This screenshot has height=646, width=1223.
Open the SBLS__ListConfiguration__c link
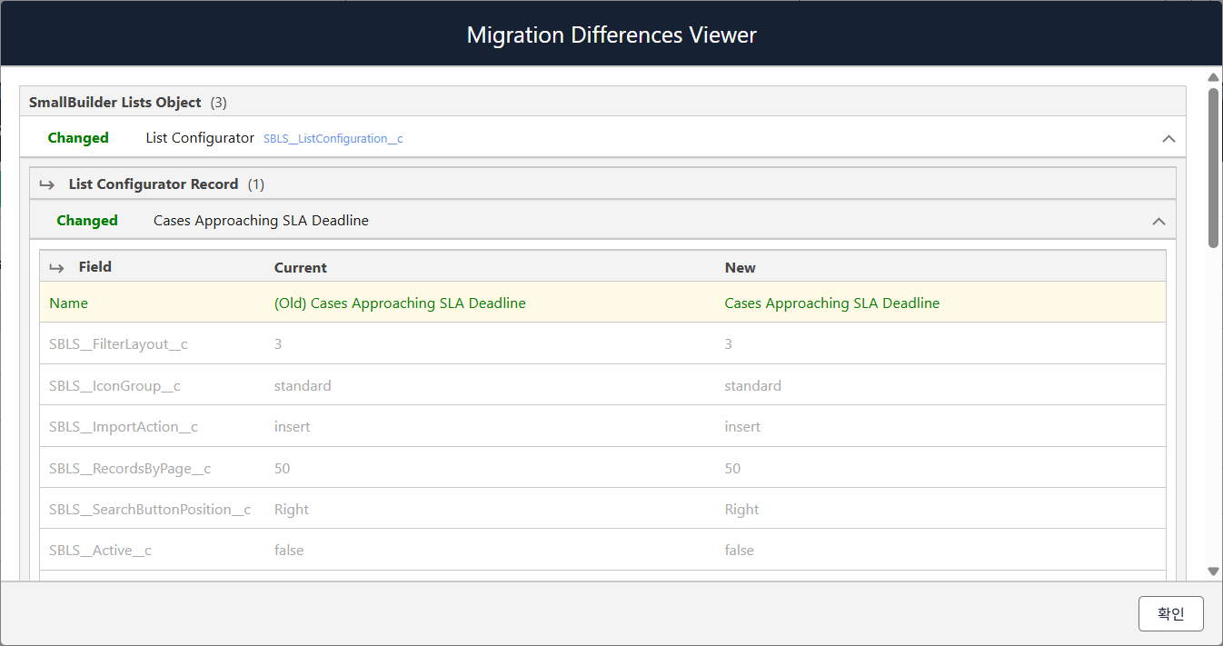pyautogui.click(x=333, y=139)
